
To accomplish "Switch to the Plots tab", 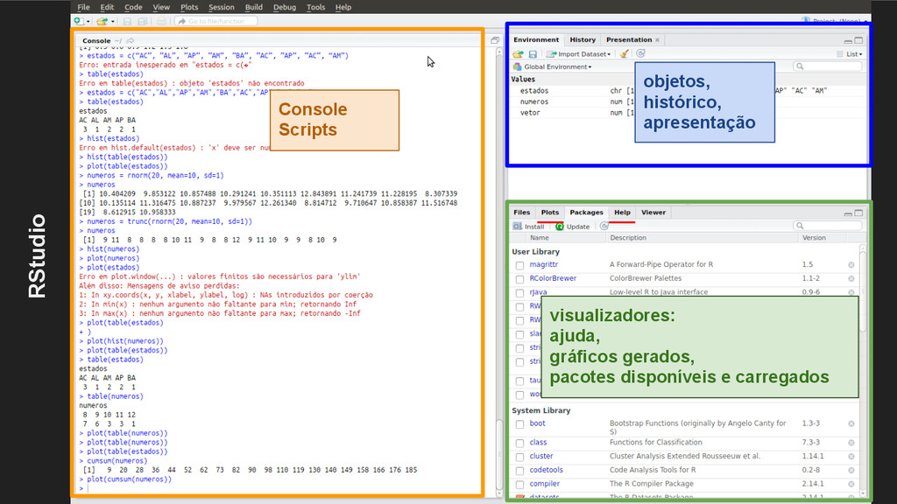I will pyautogui.click(x=550, y=212).
